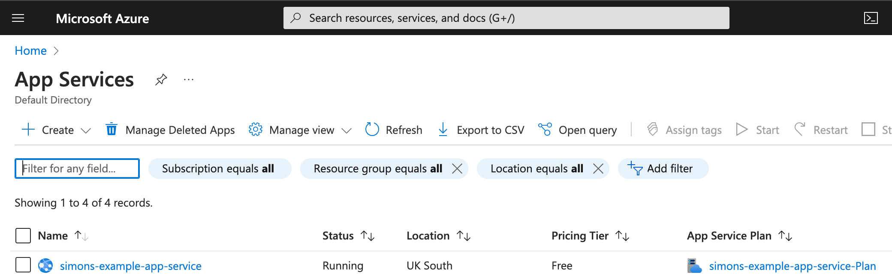Click the Restart command label

point(830,130)
